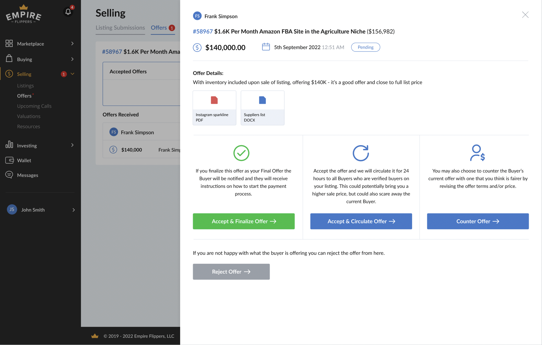Image resolution: width=542 pixels, height=345 pixels.
Task: Open the Suppliers list DOCX file icon
Action: 262,100
